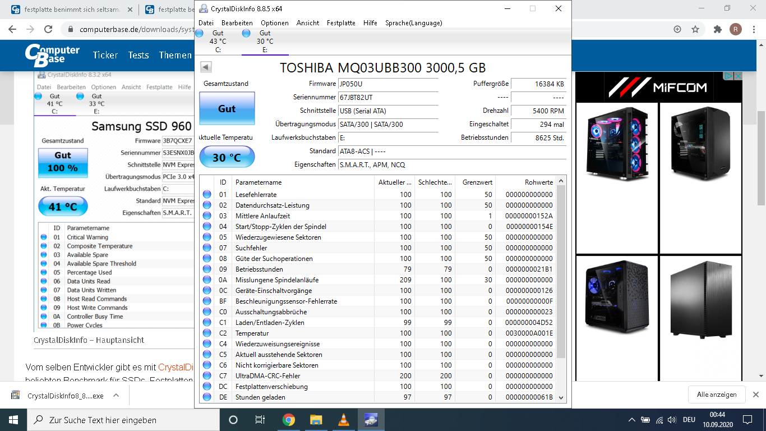The image size is (766, 431).
Task: Open the Chrome profile avatar R
Action: click(735, 29)
